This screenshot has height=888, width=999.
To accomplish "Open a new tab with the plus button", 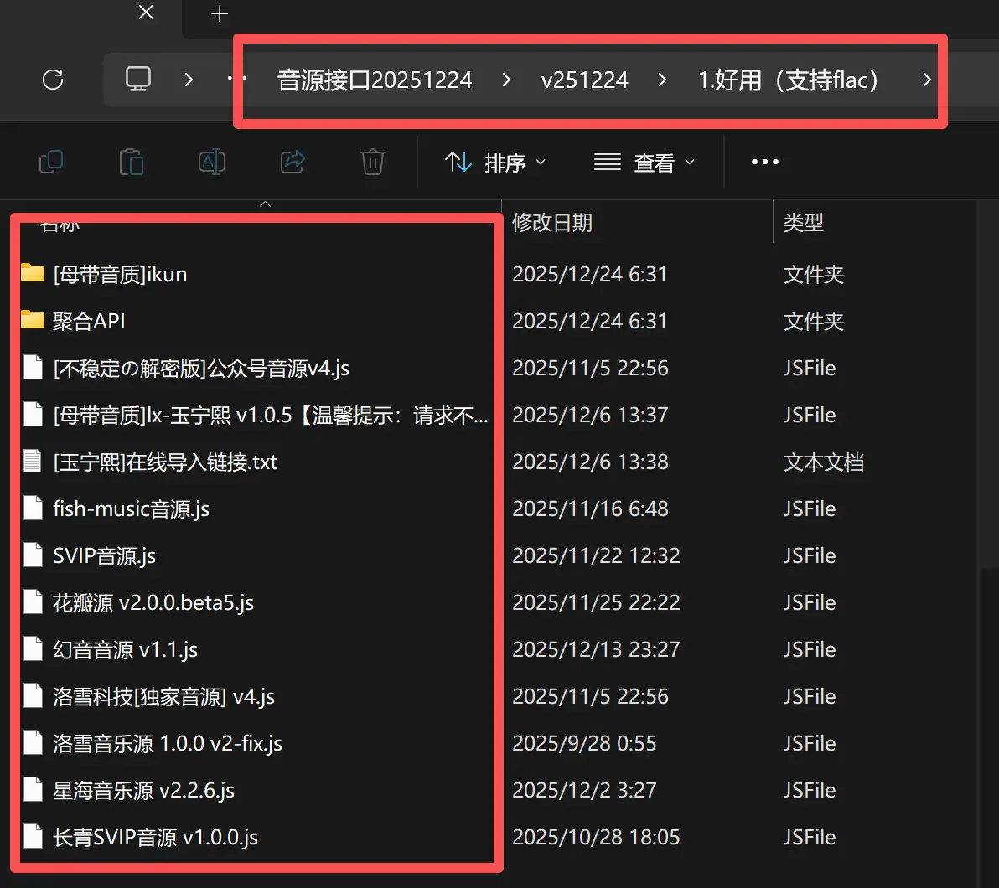I will coord(218,13).
